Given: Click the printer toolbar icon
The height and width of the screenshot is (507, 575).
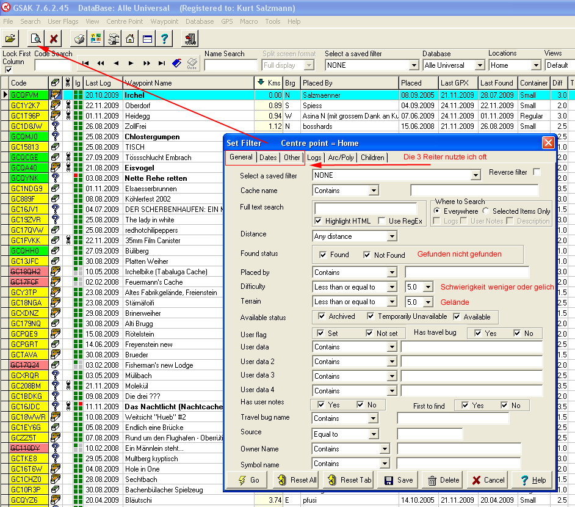Looking at the screenshot, I should coord(79,38).
